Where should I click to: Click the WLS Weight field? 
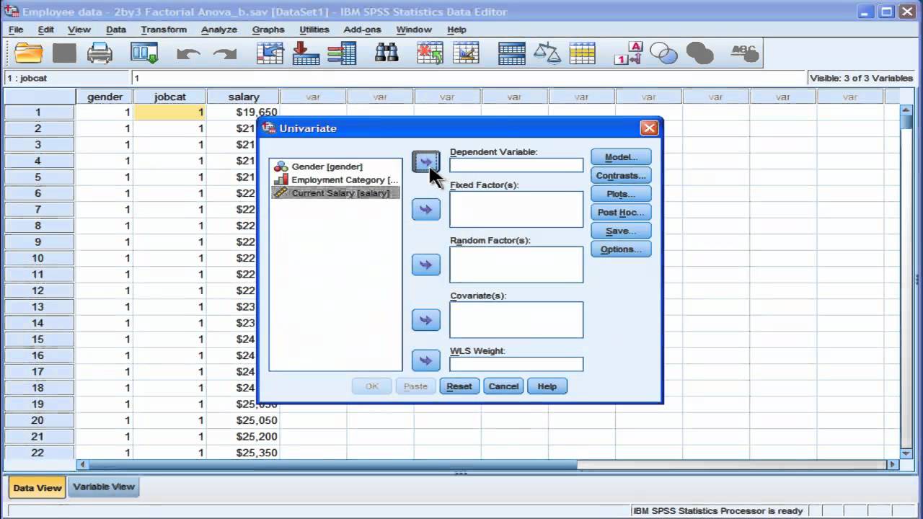click(x=516, y=364)
